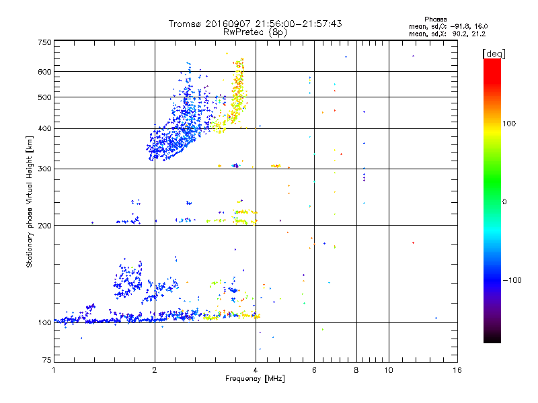538x403 pixels.
Task: Click the colorbar tick label '0'
Action: [504, 201]
